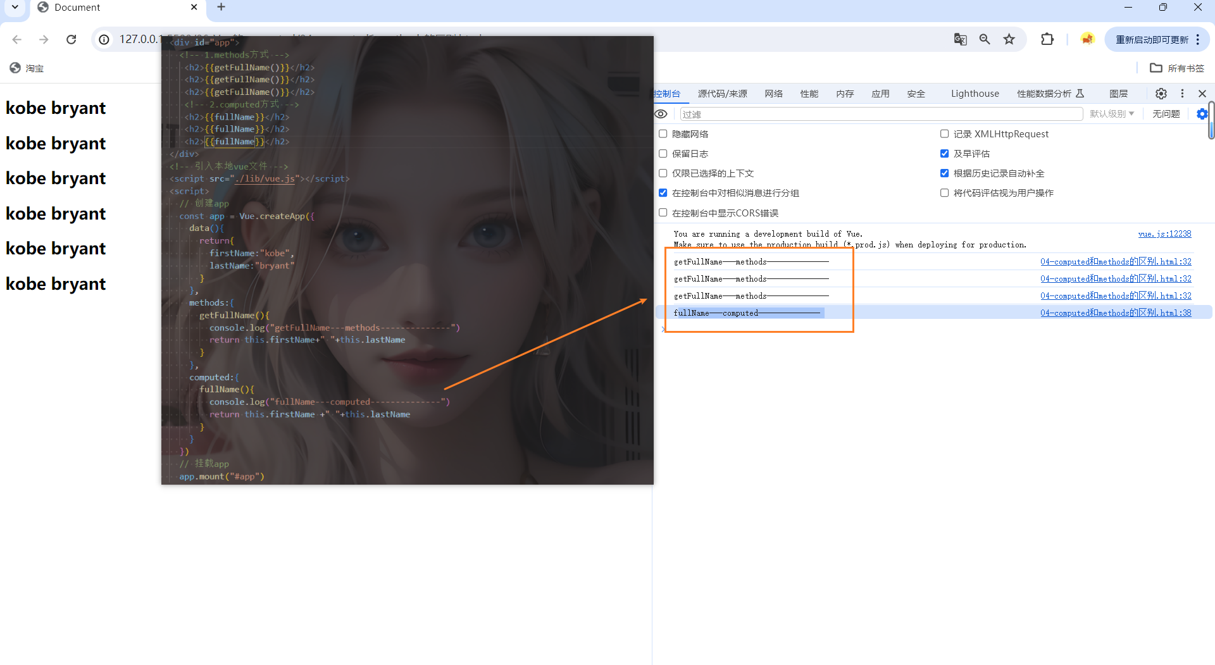Enable the 仅限已选择的上下文 checkbox
Viewport: 1215px width, 665px height.
pyautogui.click(x=663, y=173)
